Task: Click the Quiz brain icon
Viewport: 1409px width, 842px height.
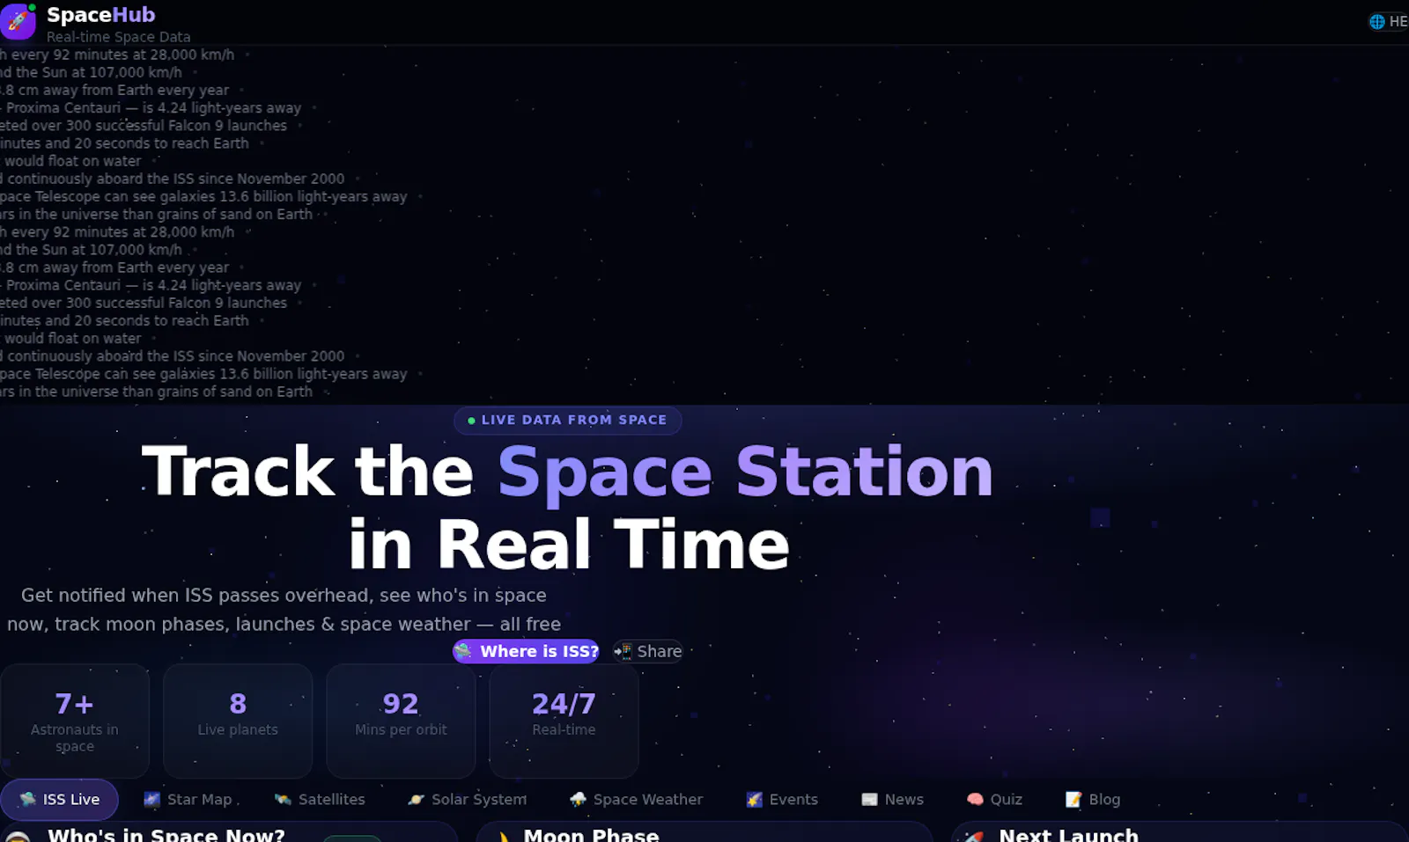Action: pos(975,799)
